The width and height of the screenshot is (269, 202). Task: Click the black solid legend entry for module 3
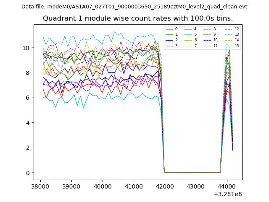(x=169, y=45)
